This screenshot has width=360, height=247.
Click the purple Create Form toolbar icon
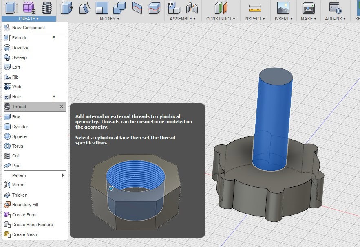coord(29,8)
